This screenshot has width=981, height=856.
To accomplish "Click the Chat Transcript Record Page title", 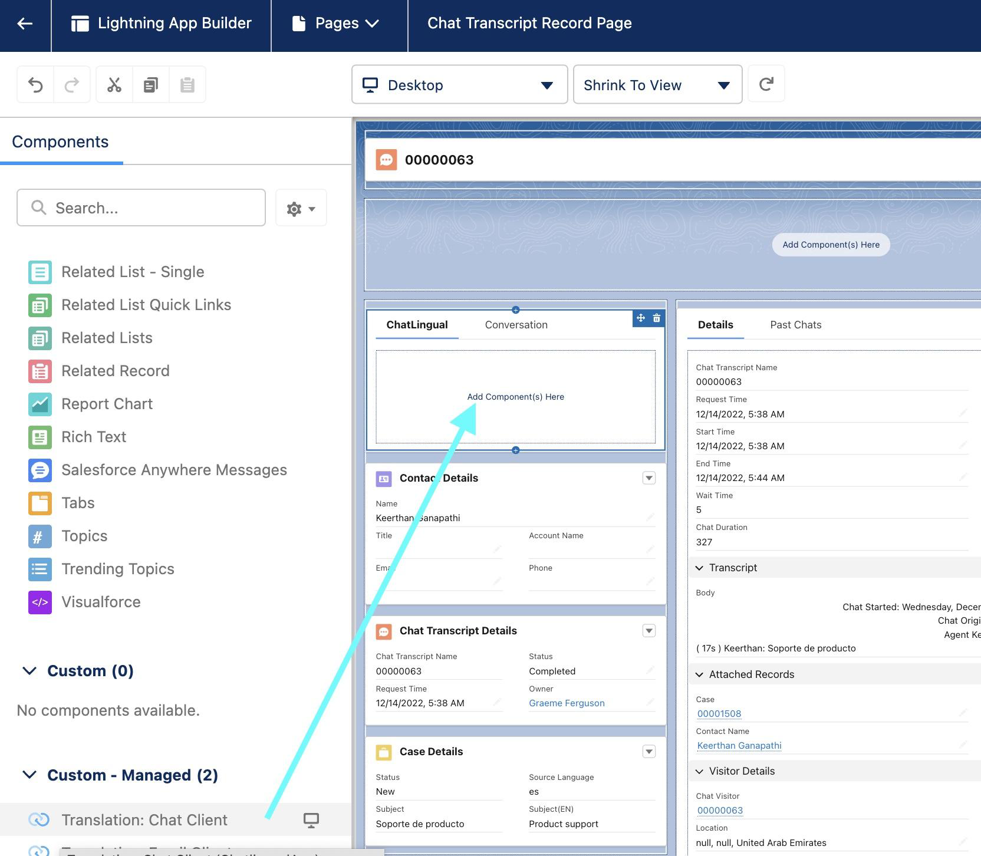I will point(529,23).
